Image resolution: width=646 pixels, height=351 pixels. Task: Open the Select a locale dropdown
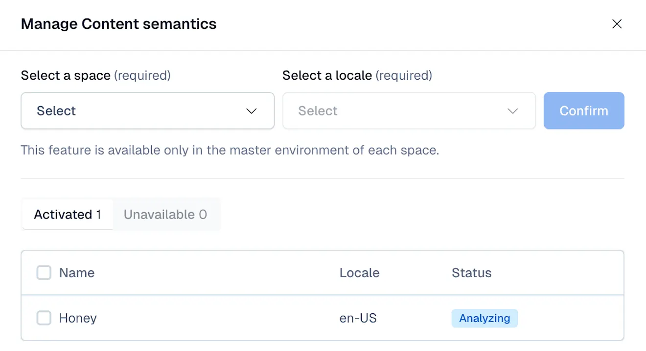[409, 111]
